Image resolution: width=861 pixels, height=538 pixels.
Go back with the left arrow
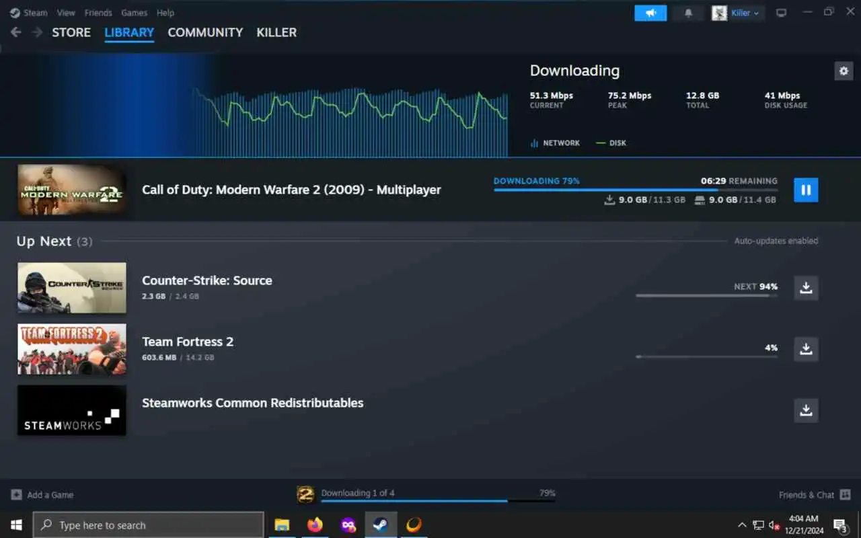[16, 32]
